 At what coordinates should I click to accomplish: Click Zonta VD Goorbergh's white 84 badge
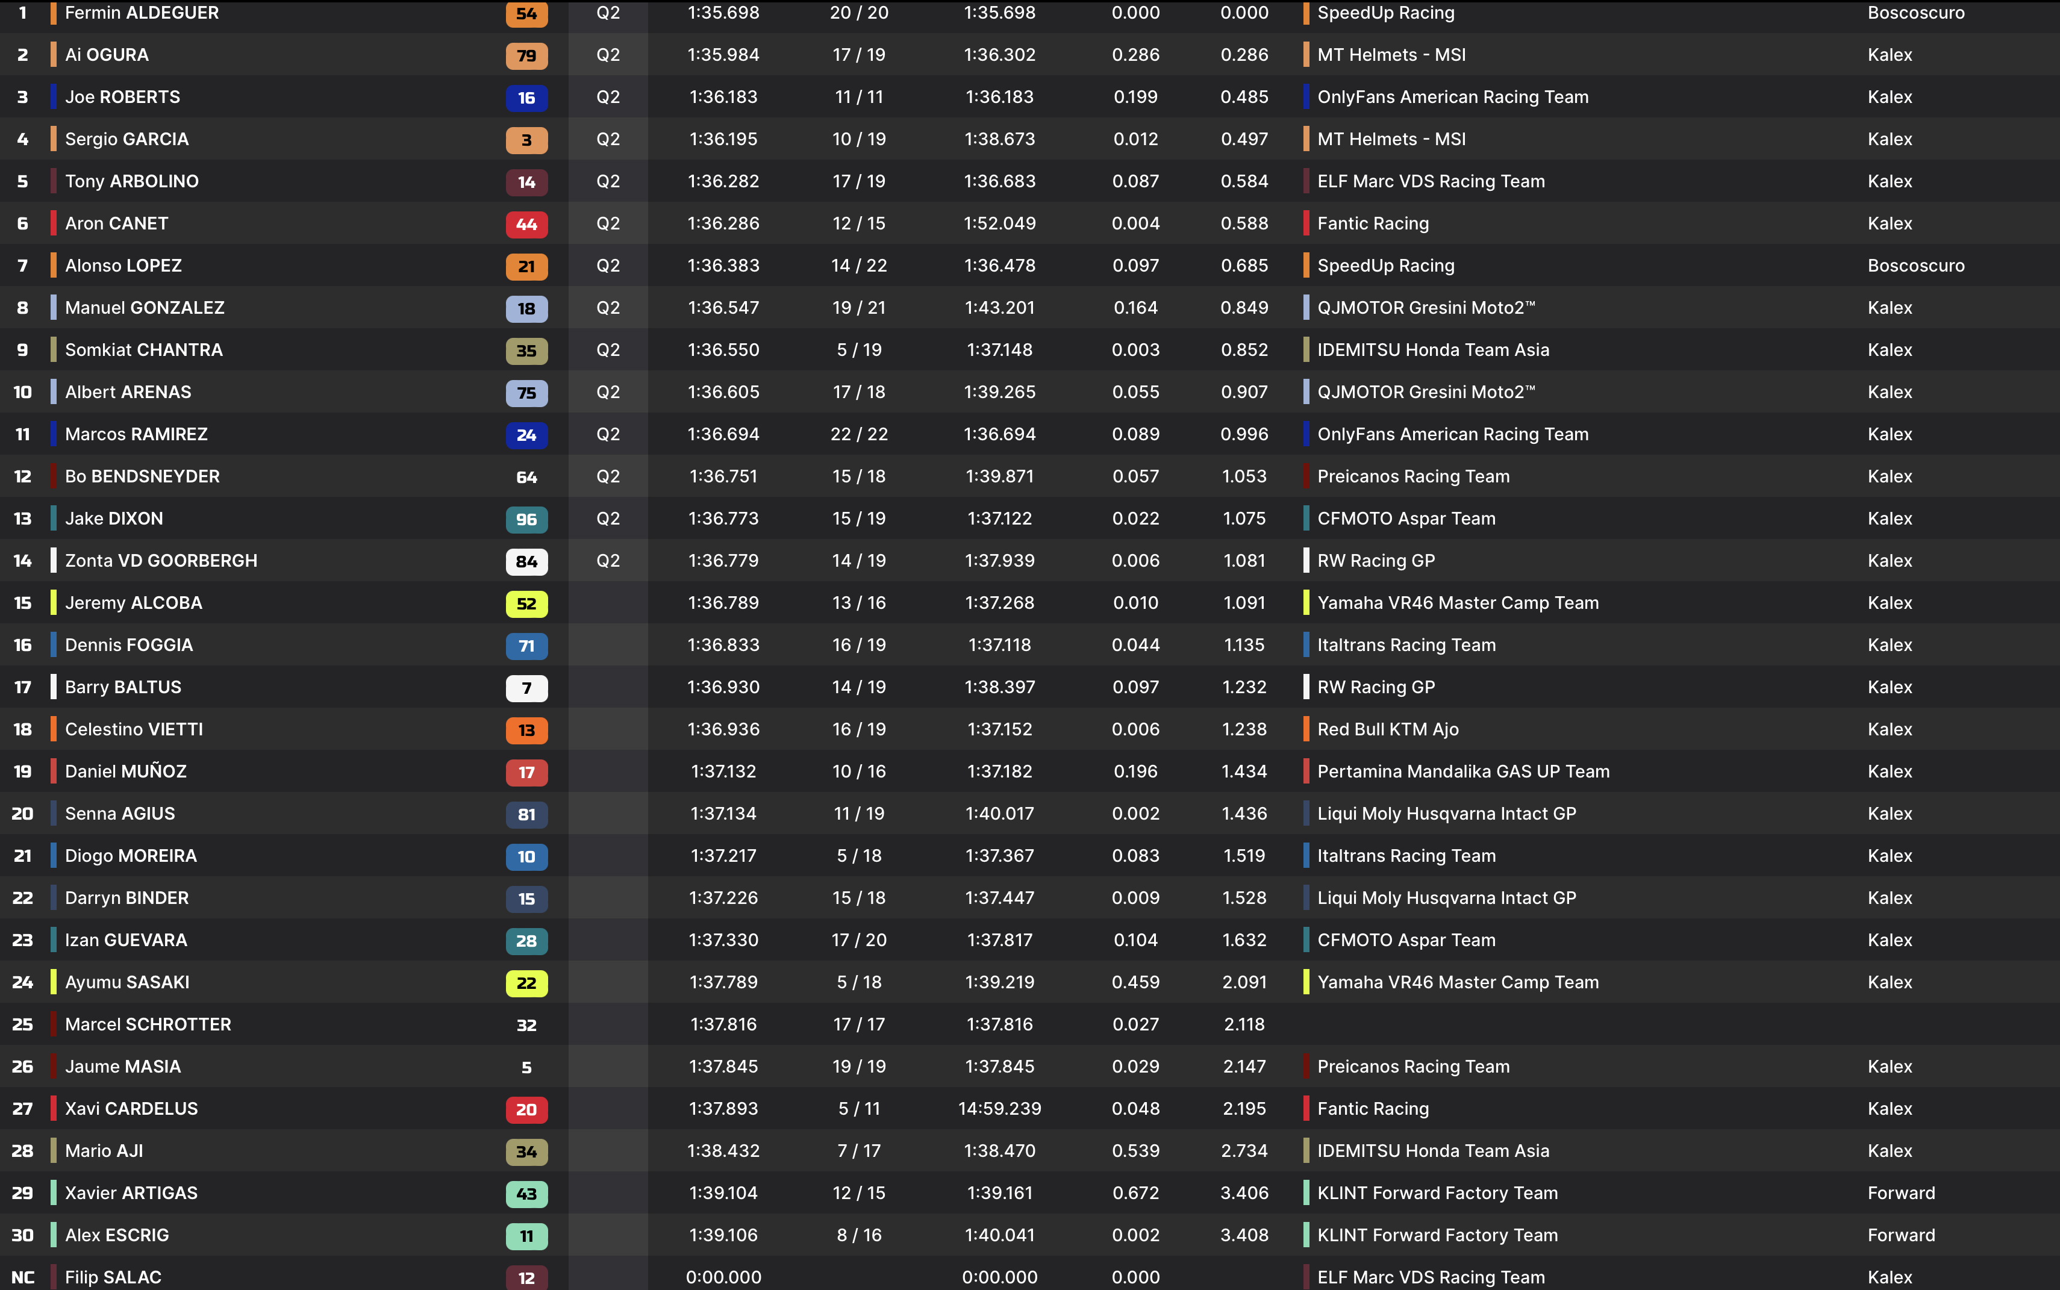[x=526, y=561]
